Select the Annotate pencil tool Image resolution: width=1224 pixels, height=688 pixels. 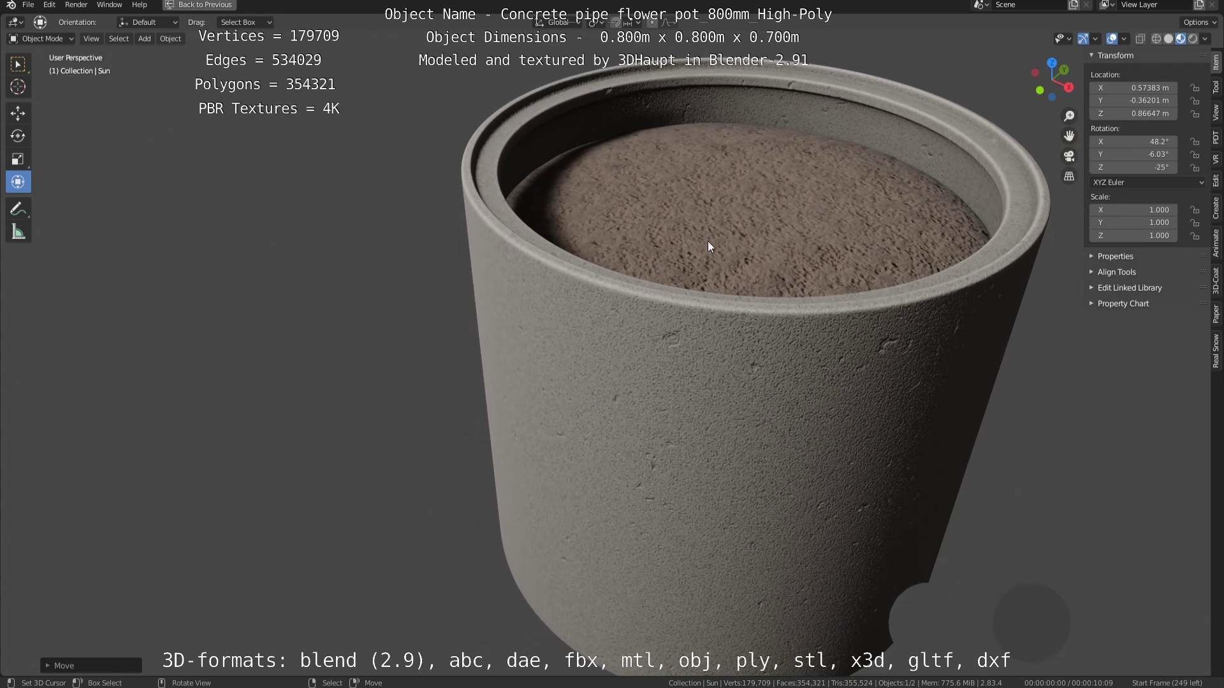click(18, 209)
